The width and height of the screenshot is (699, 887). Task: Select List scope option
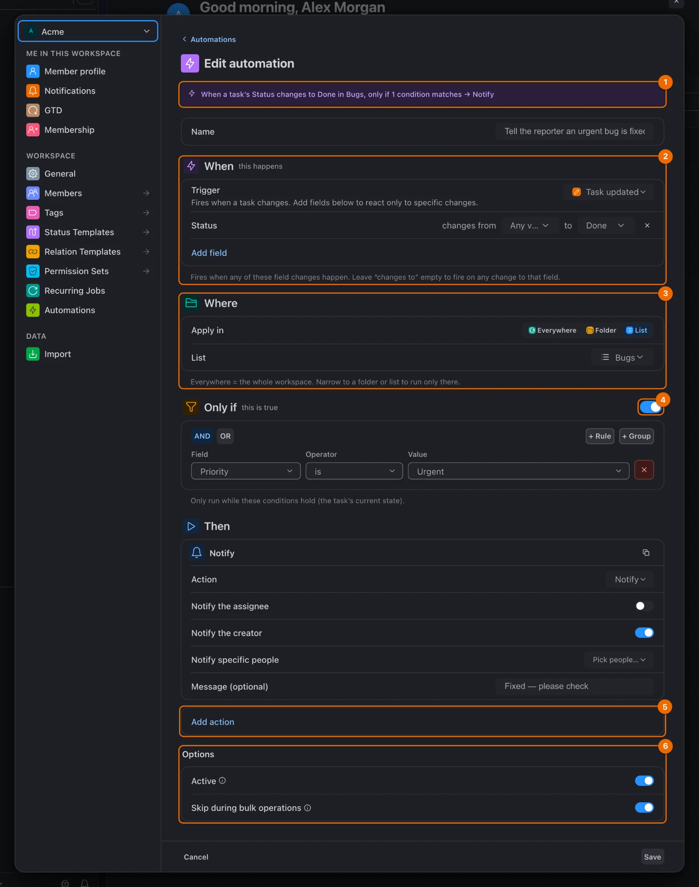pyautogui.click(x=637, y=330)
